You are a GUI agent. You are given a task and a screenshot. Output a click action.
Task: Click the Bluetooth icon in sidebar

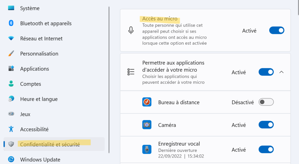pyautogui.click(x=11, y=23)
